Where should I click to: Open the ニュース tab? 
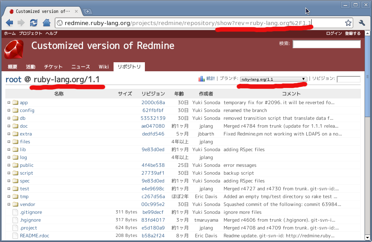pos(81,67)
